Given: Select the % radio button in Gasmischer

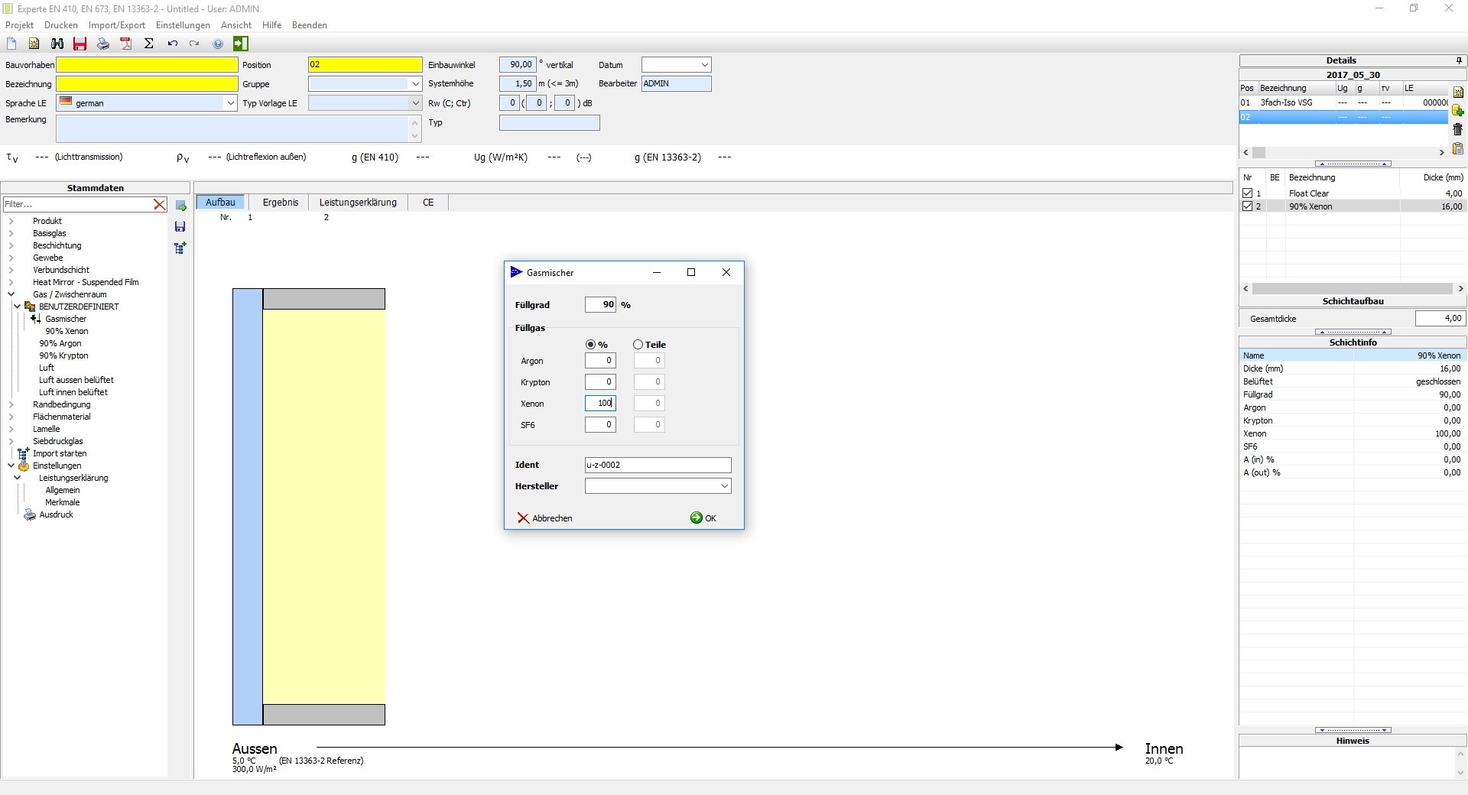Looking at the screenshot, I should [x=590, y=345].
